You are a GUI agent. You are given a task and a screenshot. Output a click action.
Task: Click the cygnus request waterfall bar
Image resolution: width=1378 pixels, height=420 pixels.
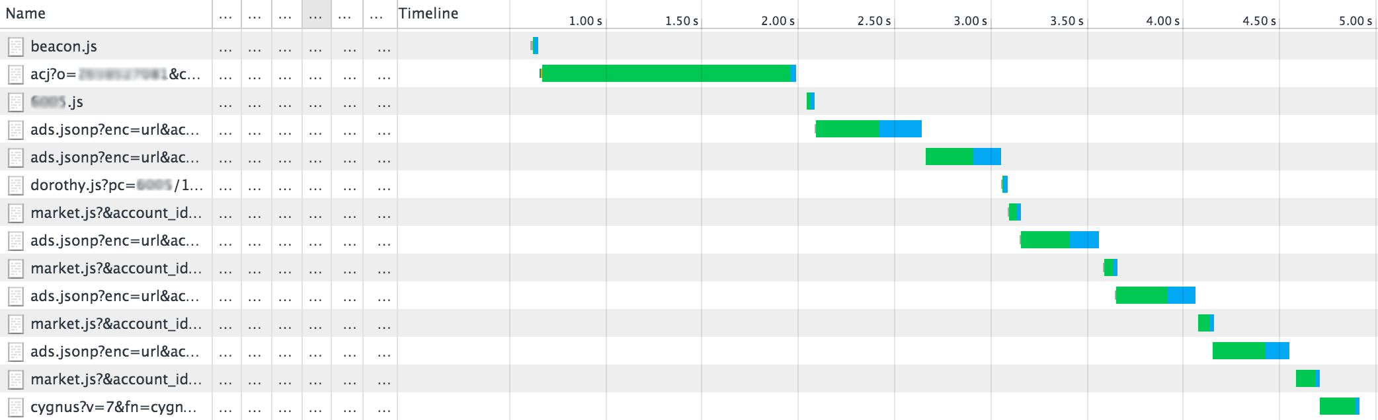[x=1338, y=406]
